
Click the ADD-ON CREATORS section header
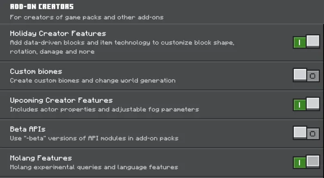(42, 6)
